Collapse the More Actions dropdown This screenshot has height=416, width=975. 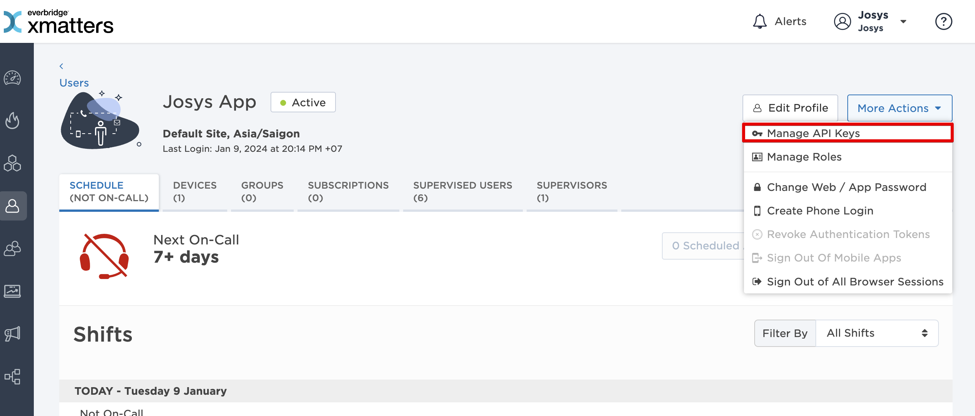coord(899,108)
